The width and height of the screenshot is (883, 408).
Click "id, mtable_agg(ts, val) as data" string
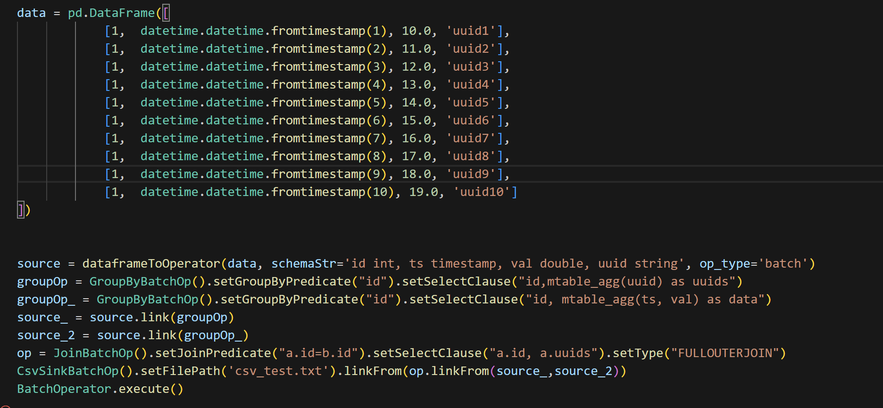click(645, 300)
